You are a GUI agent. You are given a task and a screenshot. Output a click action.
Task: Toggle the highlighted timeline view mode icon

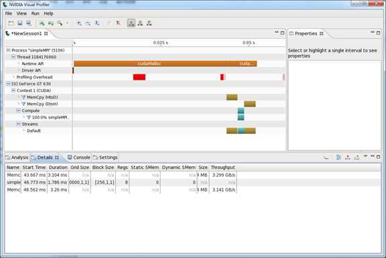coord(131,23)
